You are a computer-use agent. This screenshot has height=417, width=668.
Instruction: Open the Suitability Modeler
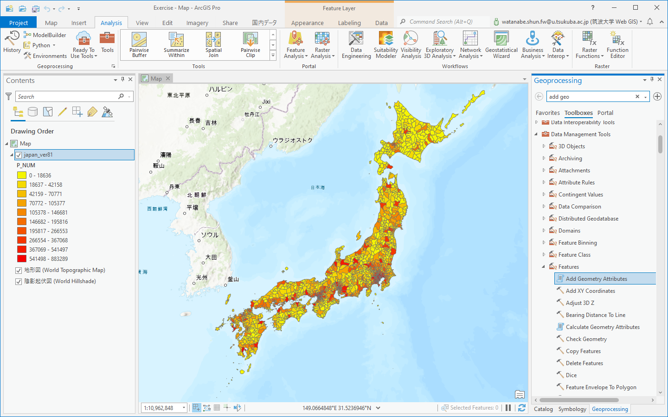386,45
